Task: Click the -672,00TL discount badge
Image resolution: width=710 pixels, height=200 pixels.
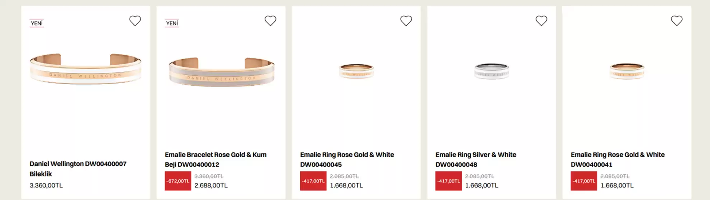Action: (178, 181)
